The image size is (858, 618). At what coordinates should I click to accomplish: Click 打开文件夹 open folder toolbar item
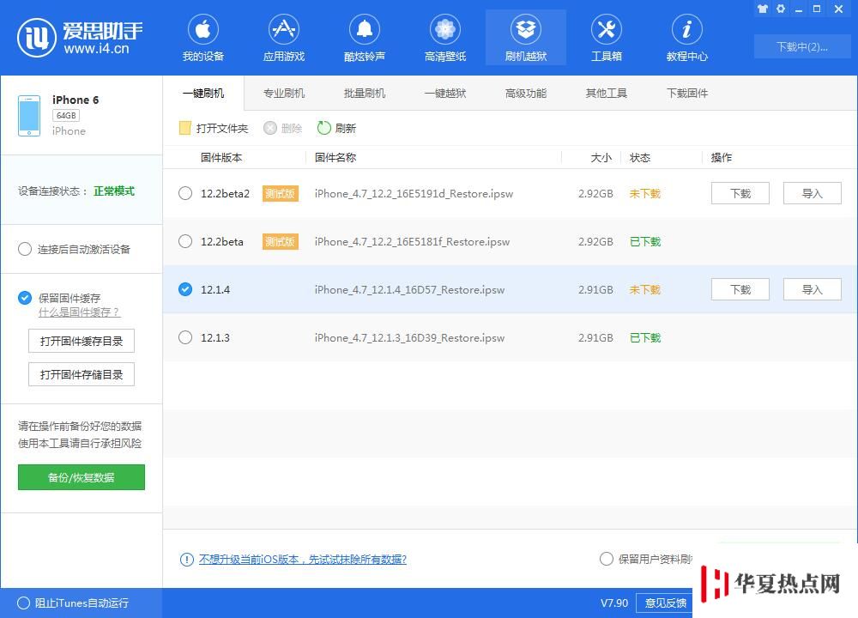214,128
